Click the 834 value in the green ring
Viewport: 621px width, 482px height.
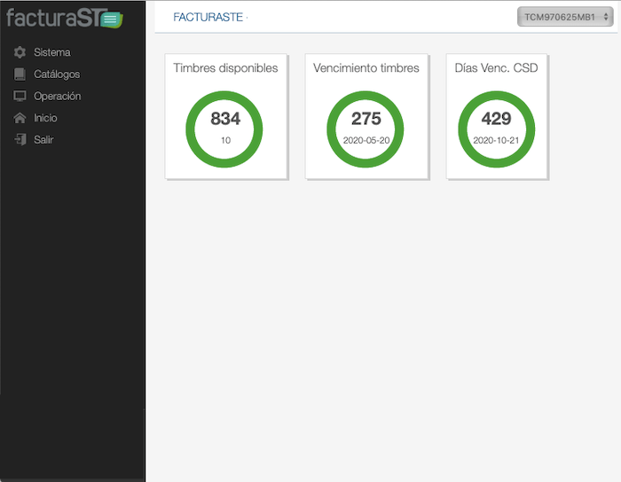(225, 120)
